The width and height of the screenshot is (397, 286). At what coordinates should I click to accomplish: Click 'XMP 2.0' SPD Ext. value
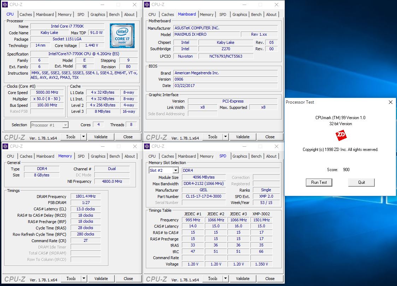266,196
